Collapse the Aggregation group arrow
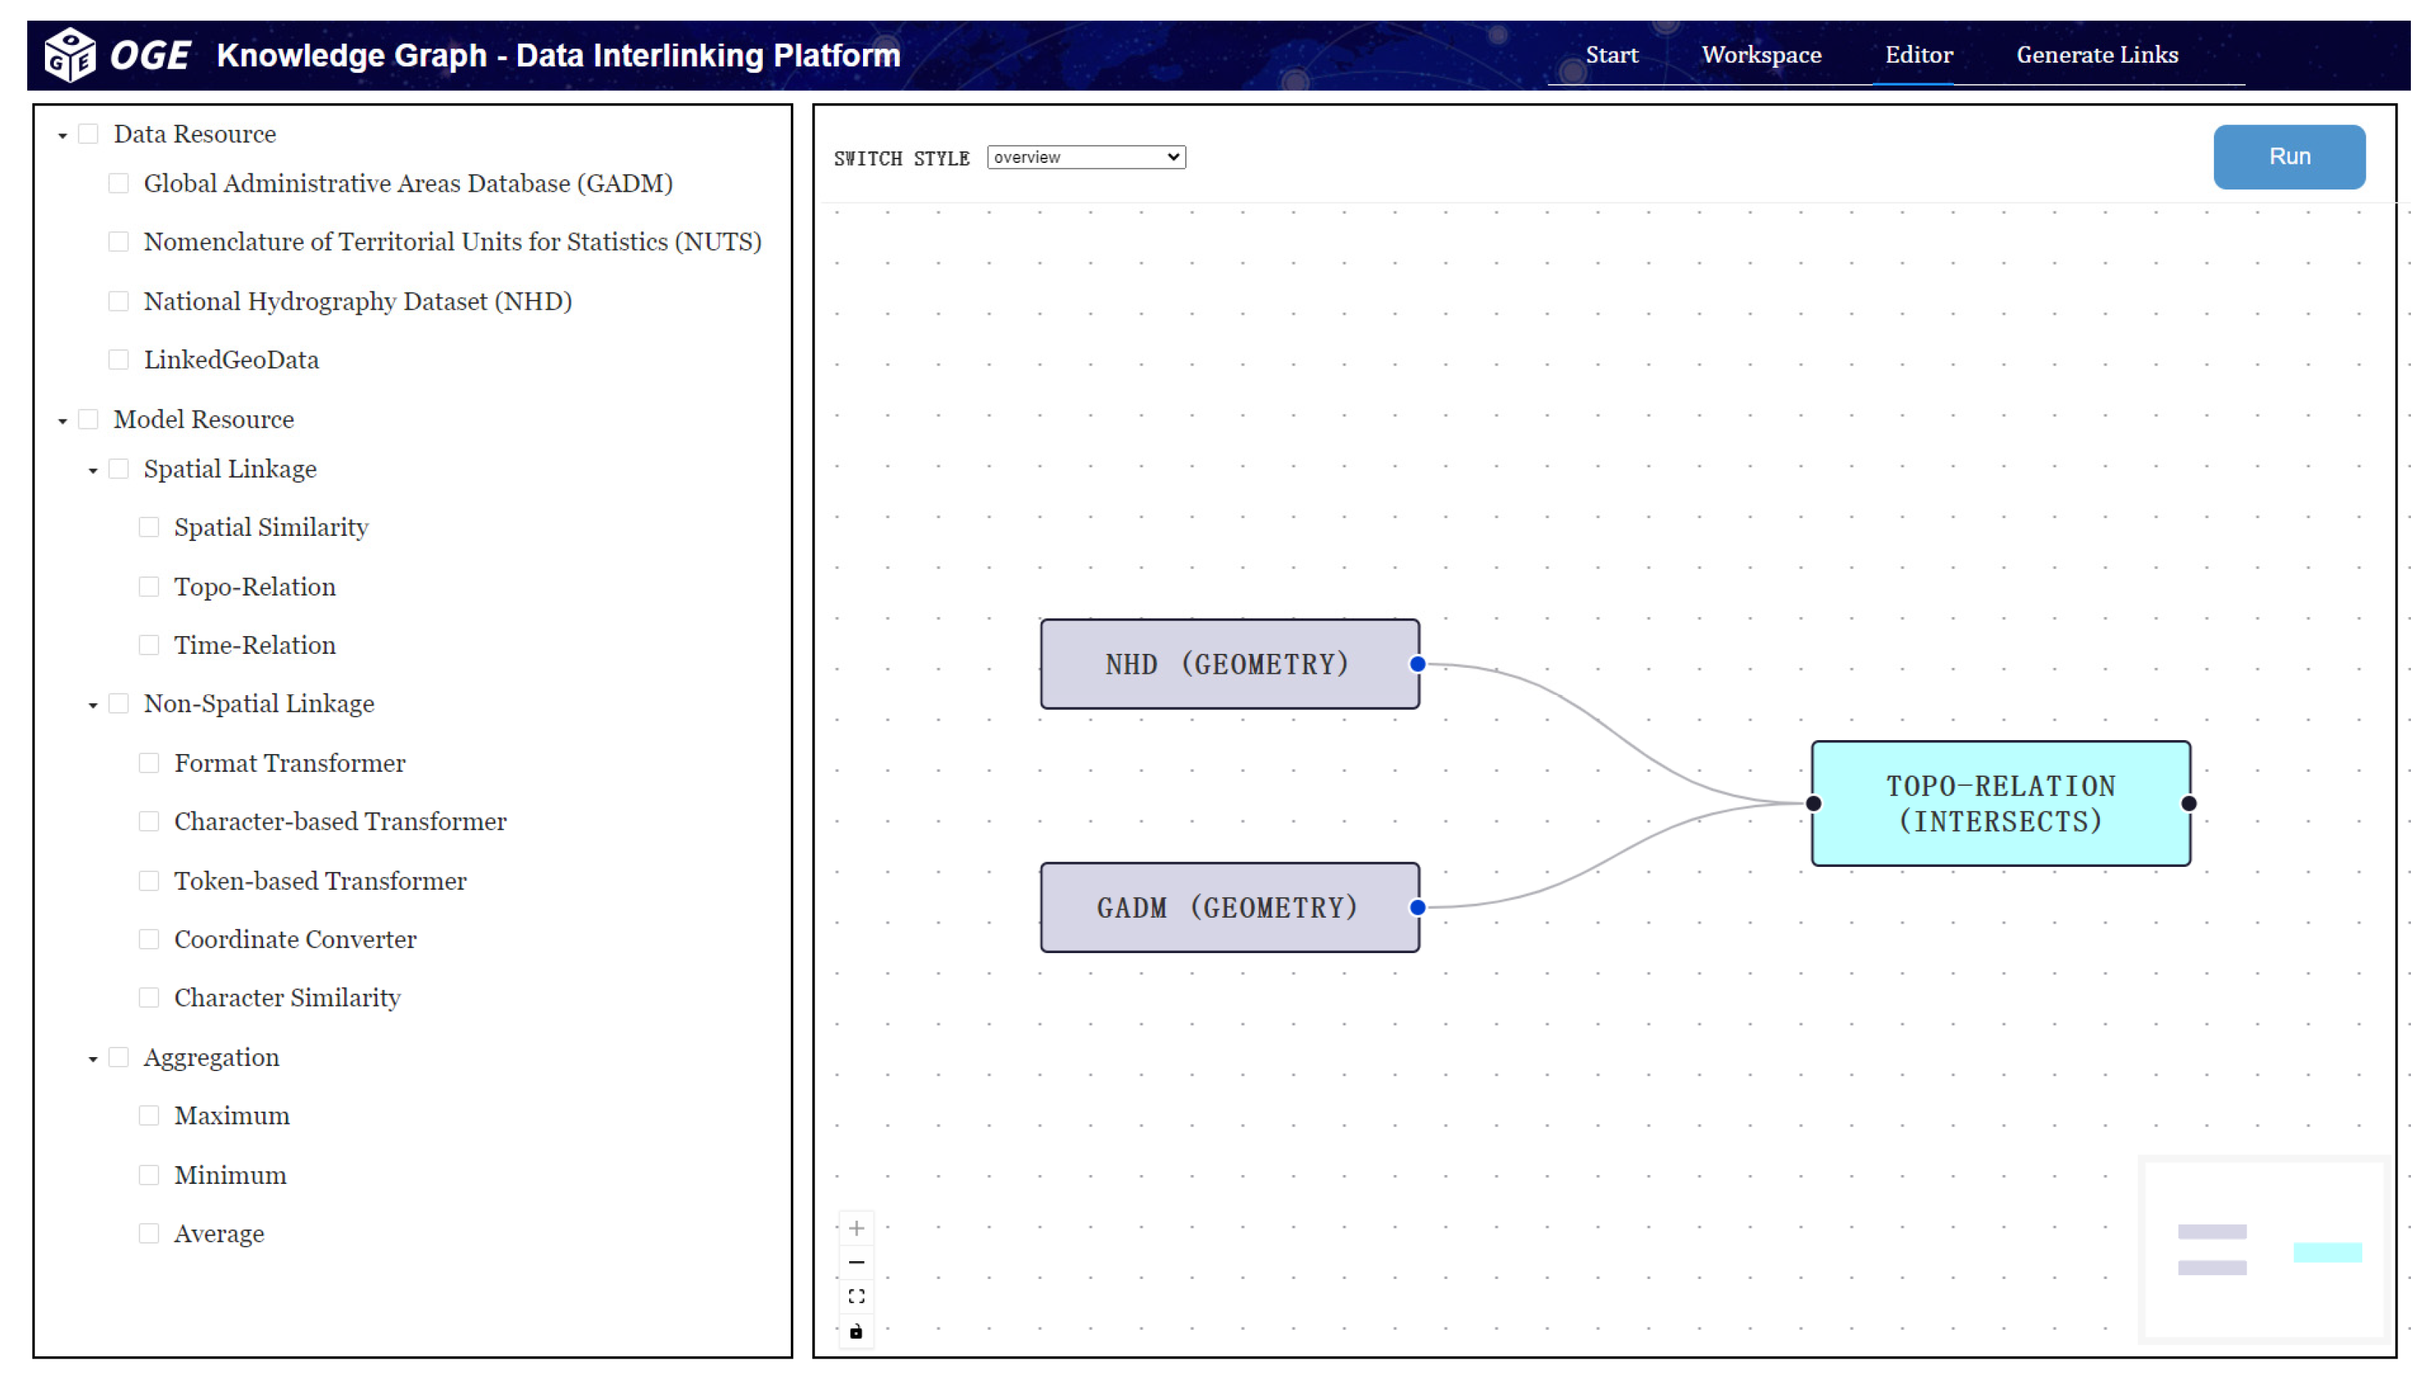The height and width of the screenshot is (1377, 2416). (93, 1059)
